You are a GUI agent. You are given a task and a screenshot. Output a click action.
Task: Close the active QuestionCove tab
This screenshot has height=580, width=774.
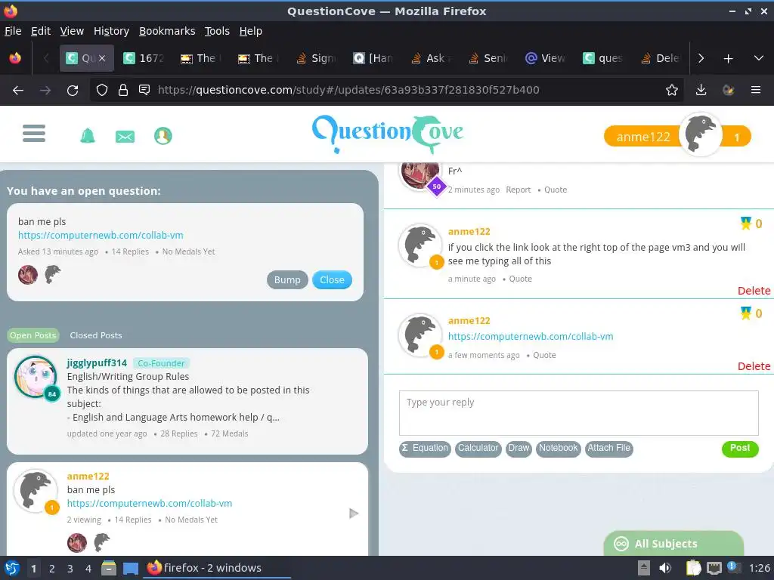point(102,58)
